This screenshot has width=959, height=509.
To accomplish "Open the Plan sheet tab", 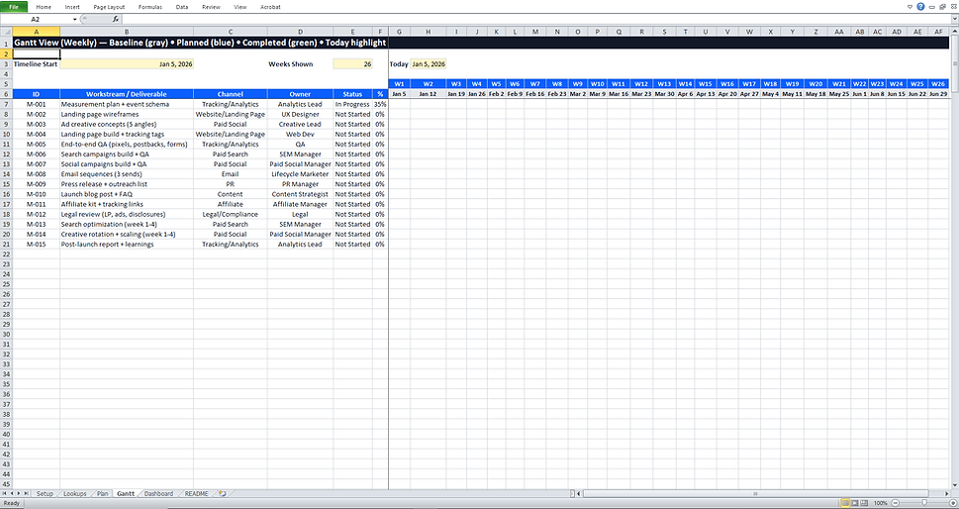I will [103, 493].
